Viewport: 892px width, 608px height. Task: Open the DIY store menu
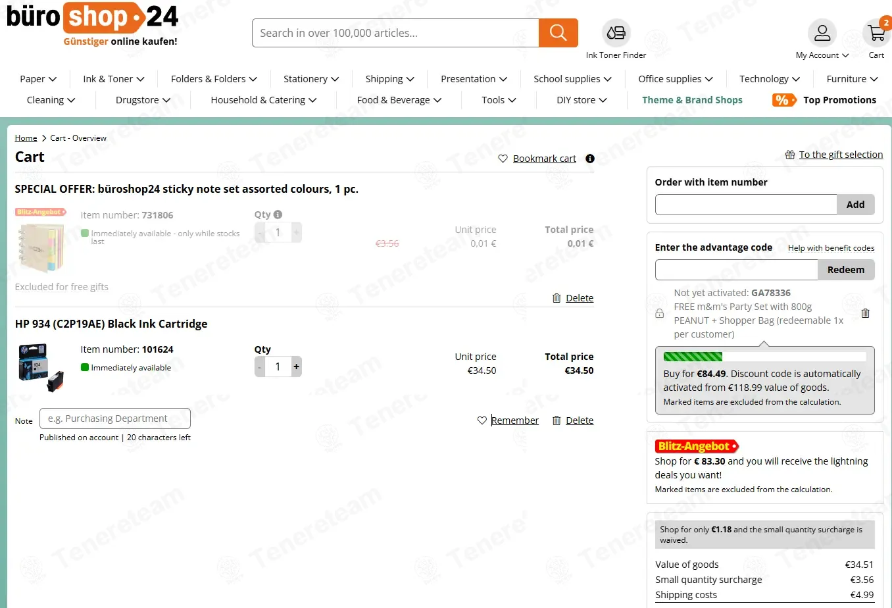pyautogui.click(x=582, y=100)
